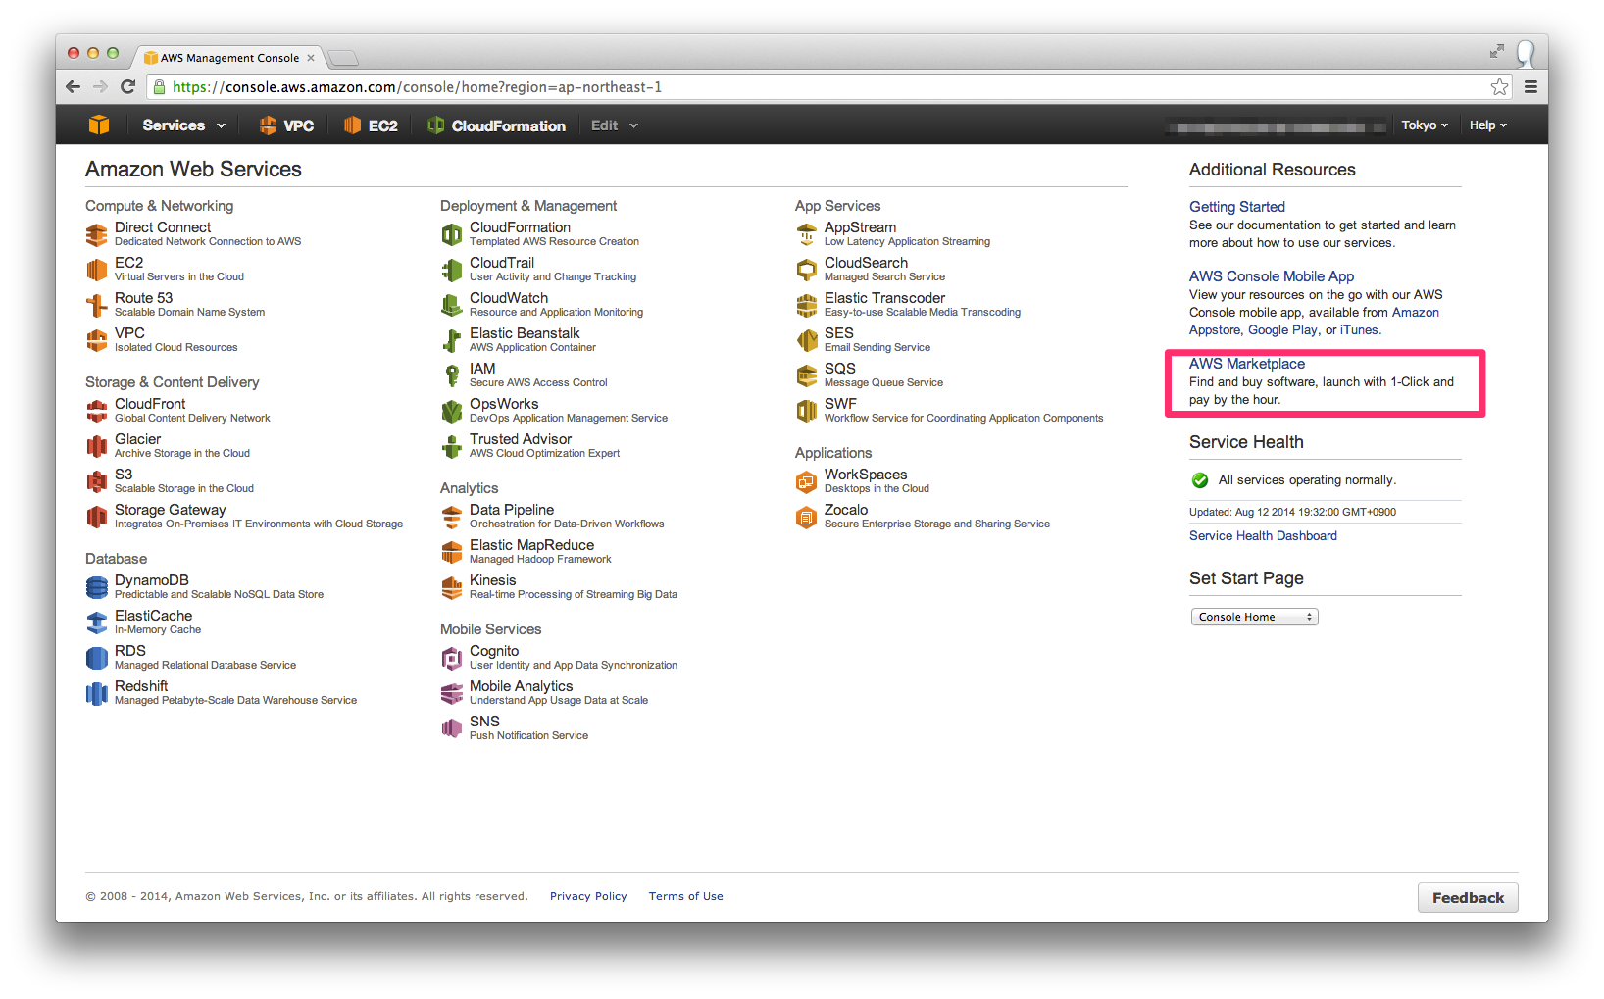Select the AWS Management Console tab
Screen dimensions: 1604x999
click(x=228, y=58)
